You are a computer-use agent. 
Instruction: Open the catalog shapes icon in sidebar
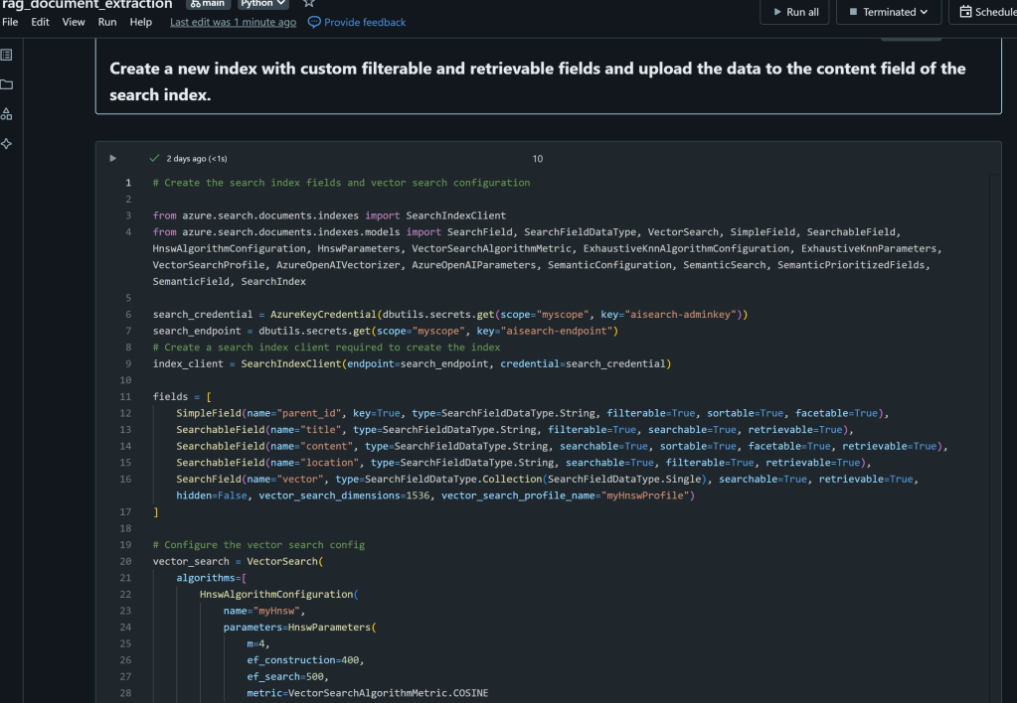coord(7,114)
